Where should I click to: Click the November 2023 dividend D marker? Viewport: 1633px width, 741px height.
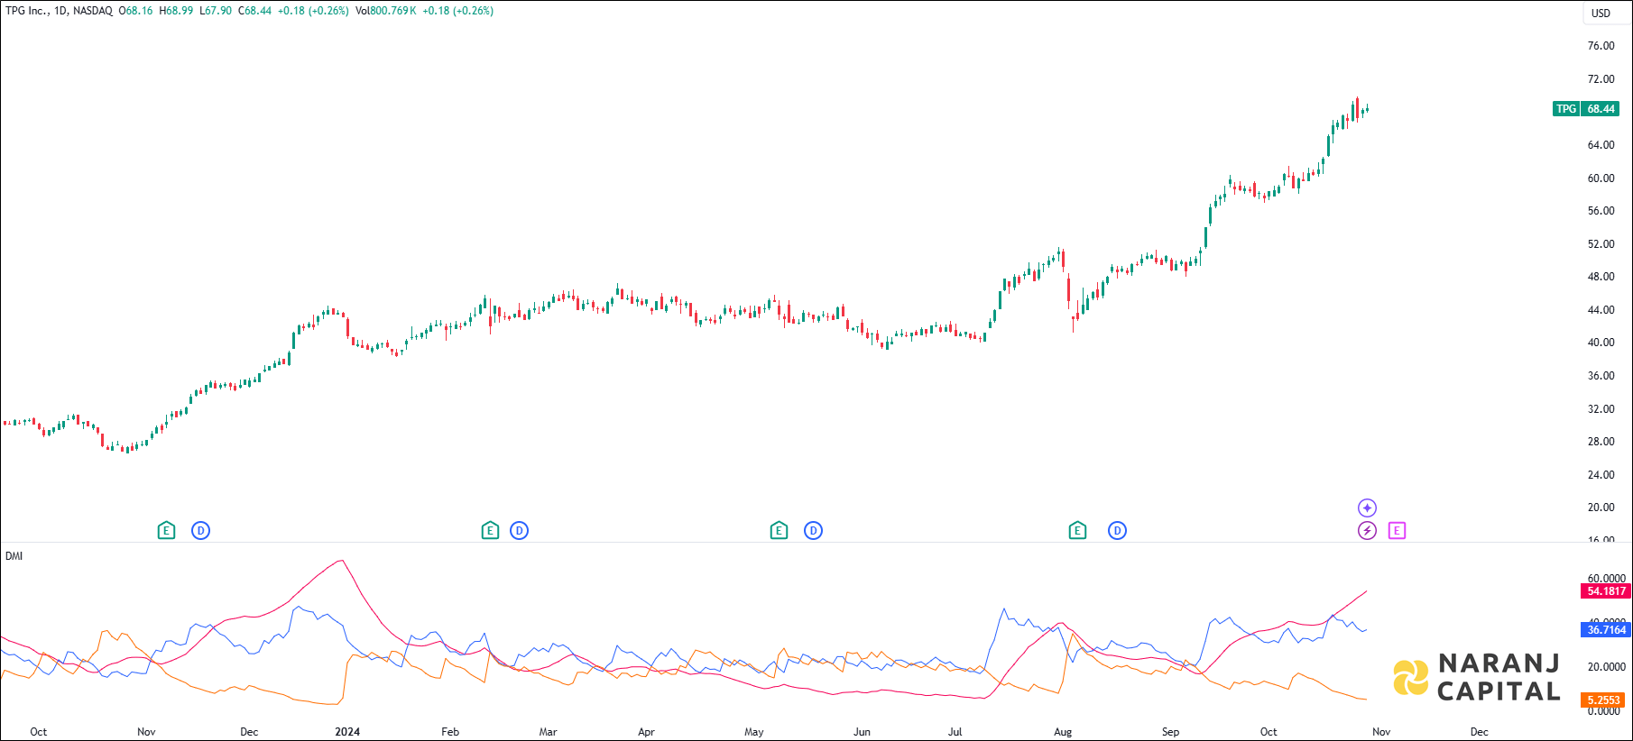pos(200,531)
